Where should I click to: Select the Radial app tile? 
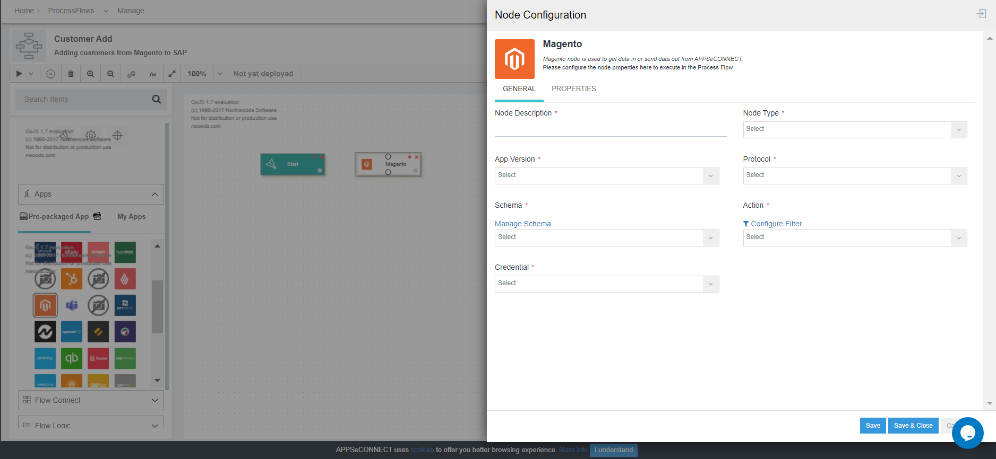(98, 358)
